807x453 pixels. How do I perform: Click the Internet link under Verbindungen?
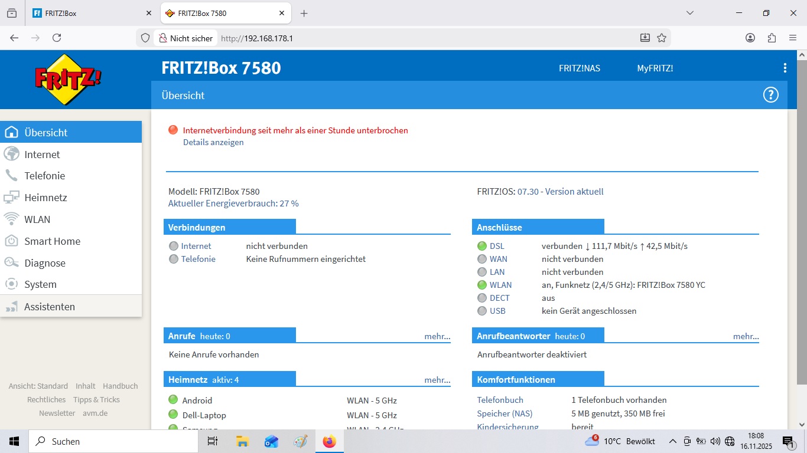click(x=196, y=246)
